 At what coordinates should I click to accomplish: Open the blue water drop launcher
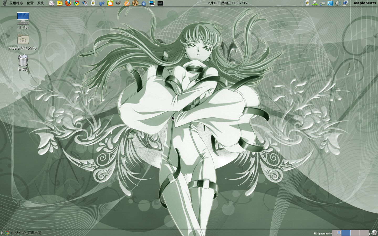(x=144, y=3)
